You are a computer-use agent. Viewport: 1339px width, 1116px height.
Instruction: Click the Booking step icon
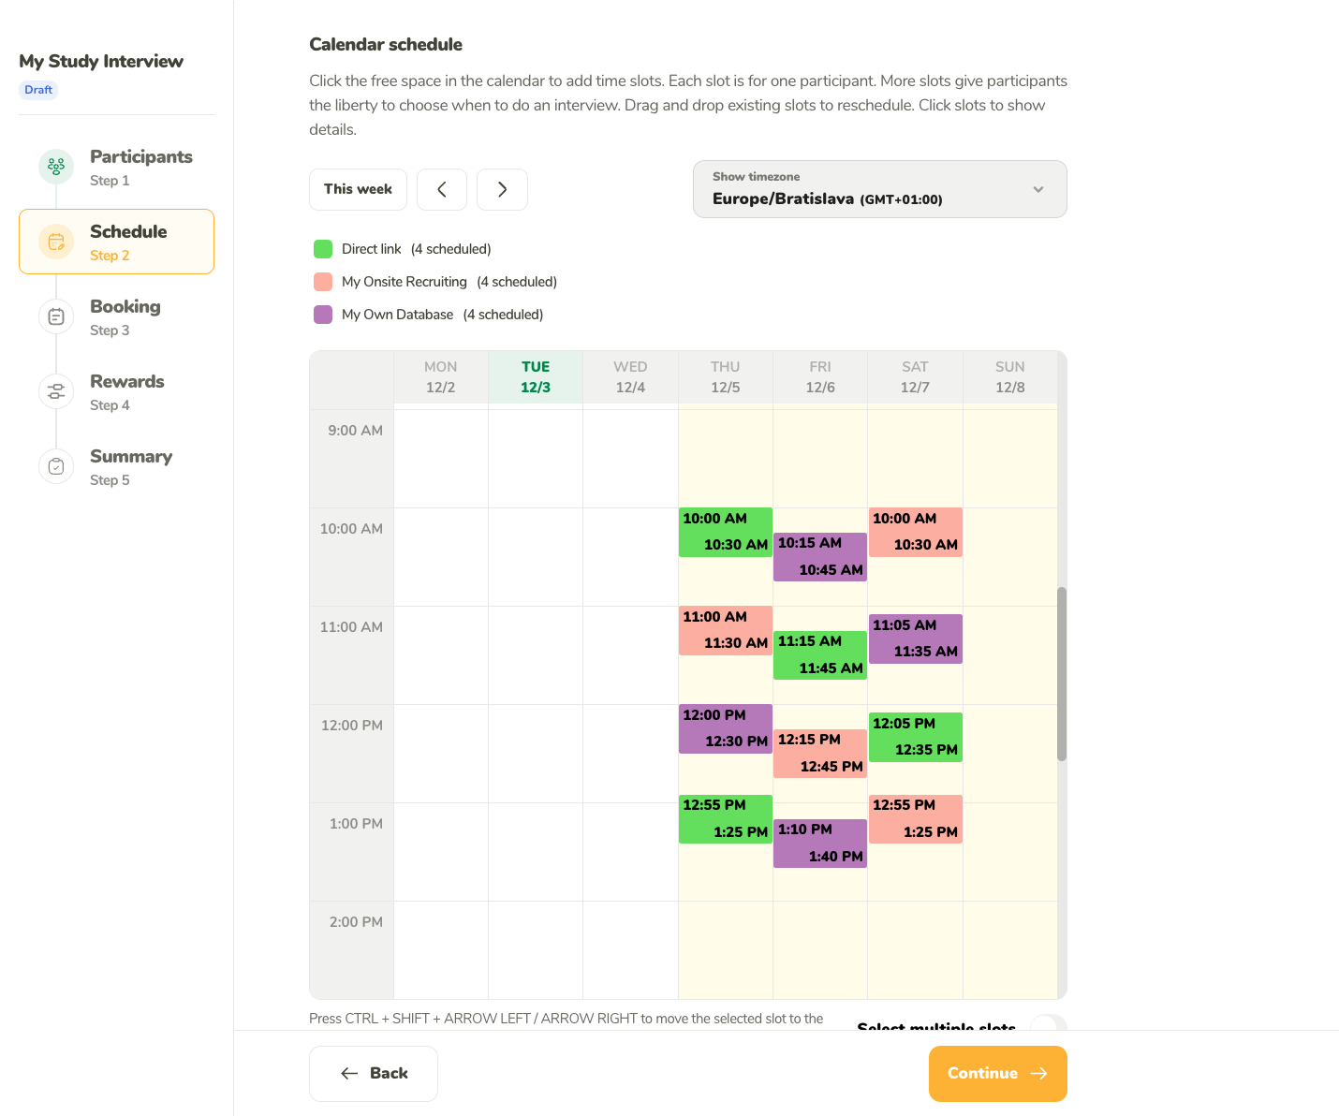click(56, 316)
